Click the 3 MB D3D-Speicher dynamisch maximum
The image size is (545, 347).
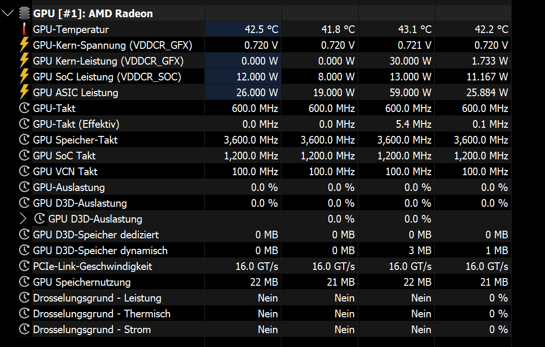click(x=420, y=250)
